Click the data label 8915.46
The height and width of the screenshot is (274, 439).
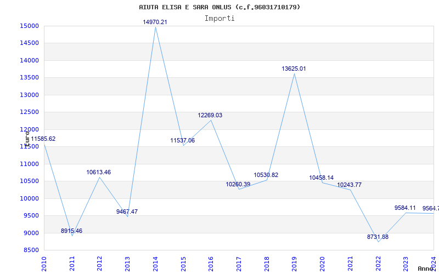point(72,231)
